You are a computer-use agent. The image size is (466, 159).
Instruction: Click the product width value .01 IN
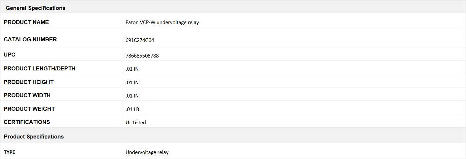pyautogui.click(x=132, y=96)
